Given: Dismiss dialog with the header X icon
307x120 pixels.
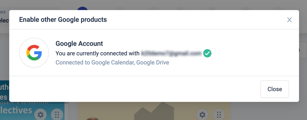Looking at the screenshot, I should (x=290, y=20).
